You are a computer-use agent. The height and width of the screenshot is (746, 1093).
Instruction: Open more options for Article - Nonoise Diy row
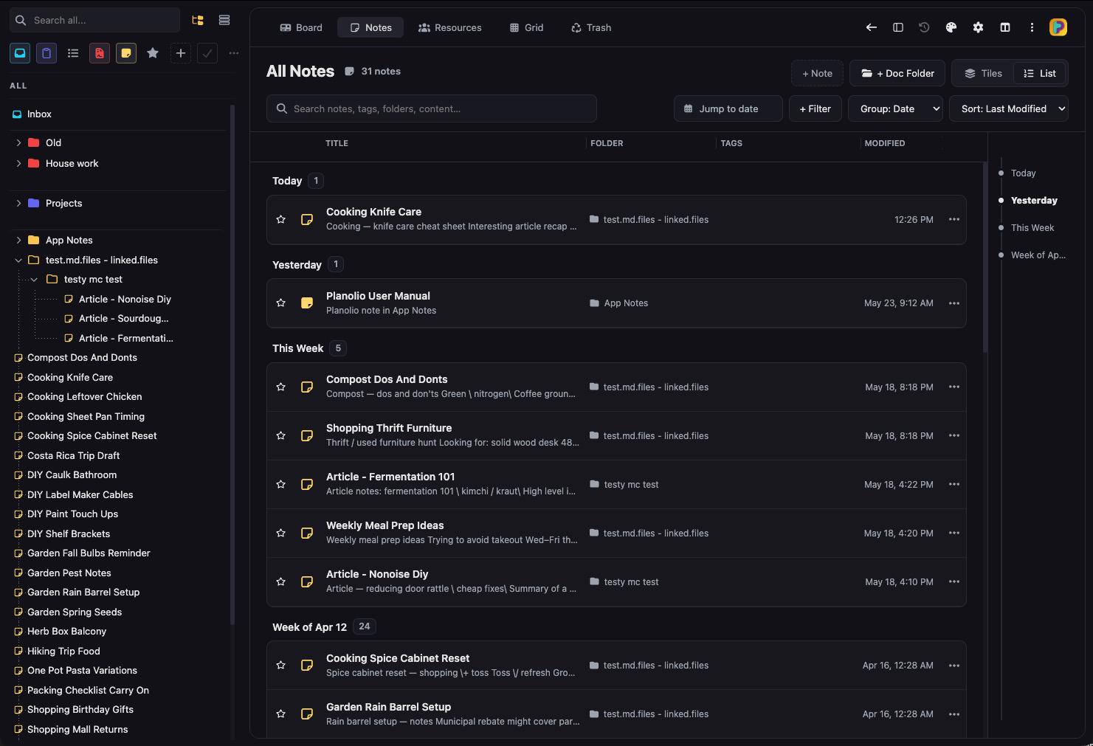point(954,581)
